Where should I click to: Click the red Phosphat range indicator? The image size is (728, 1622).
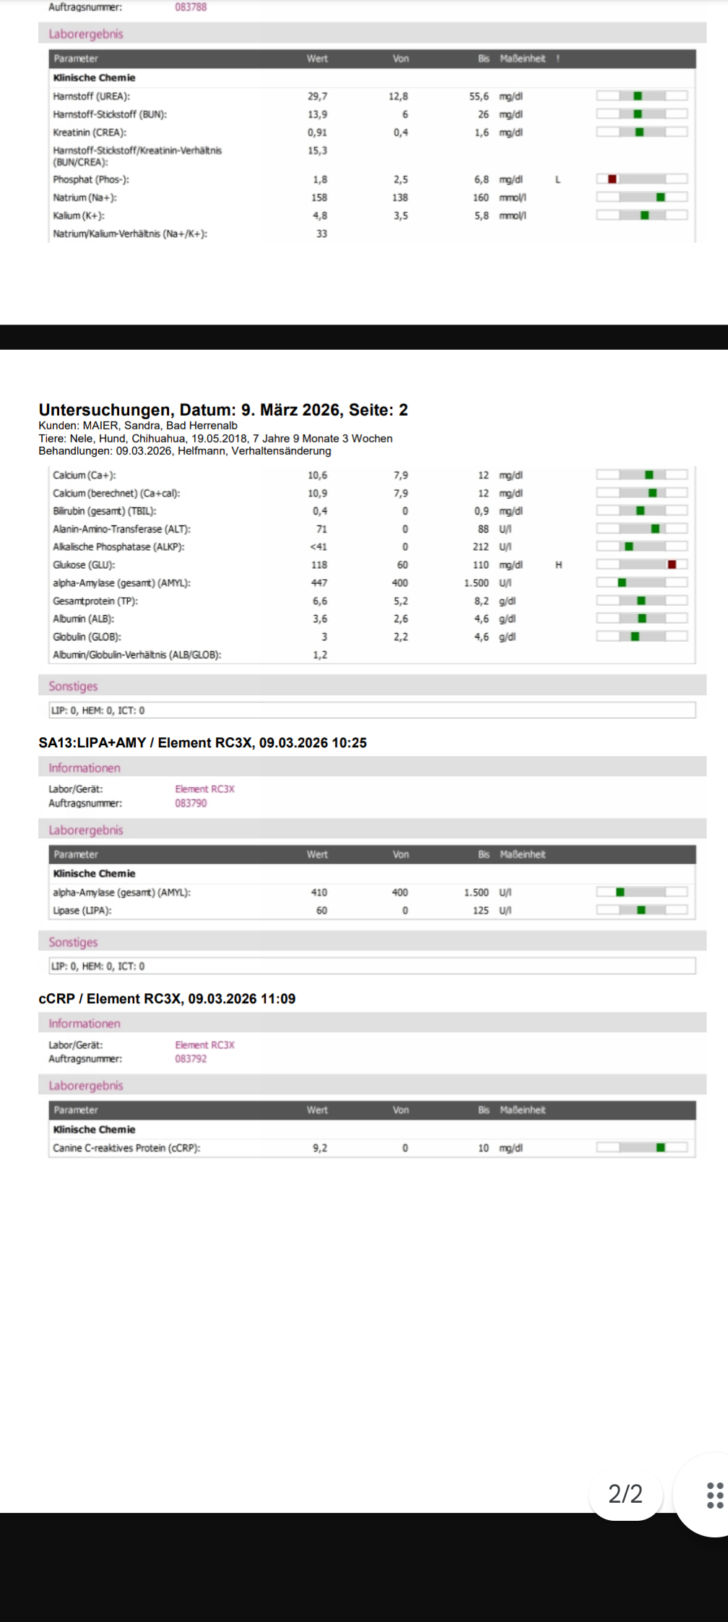point(612,179)
